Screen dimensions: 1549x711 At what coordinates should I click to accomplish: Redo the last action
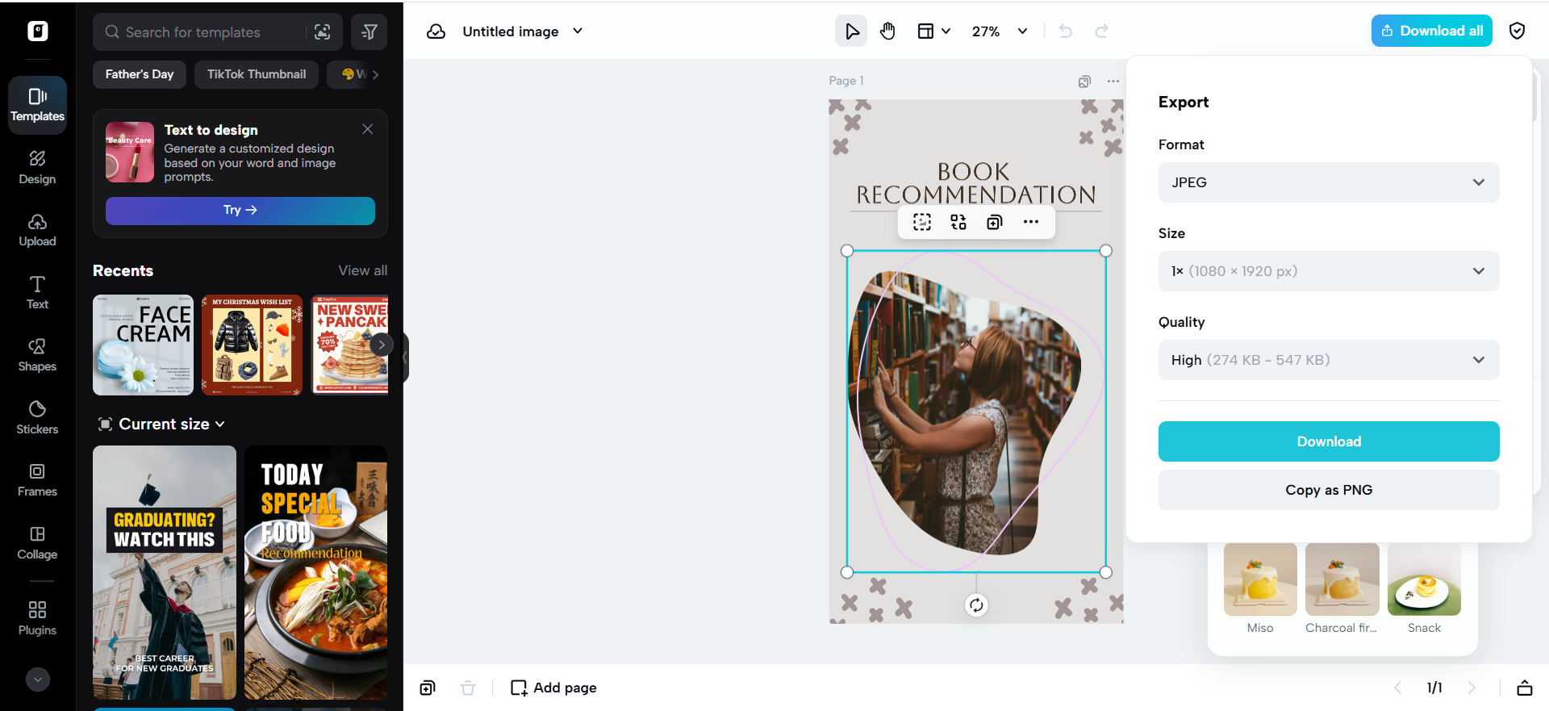tap(1101, 31)
